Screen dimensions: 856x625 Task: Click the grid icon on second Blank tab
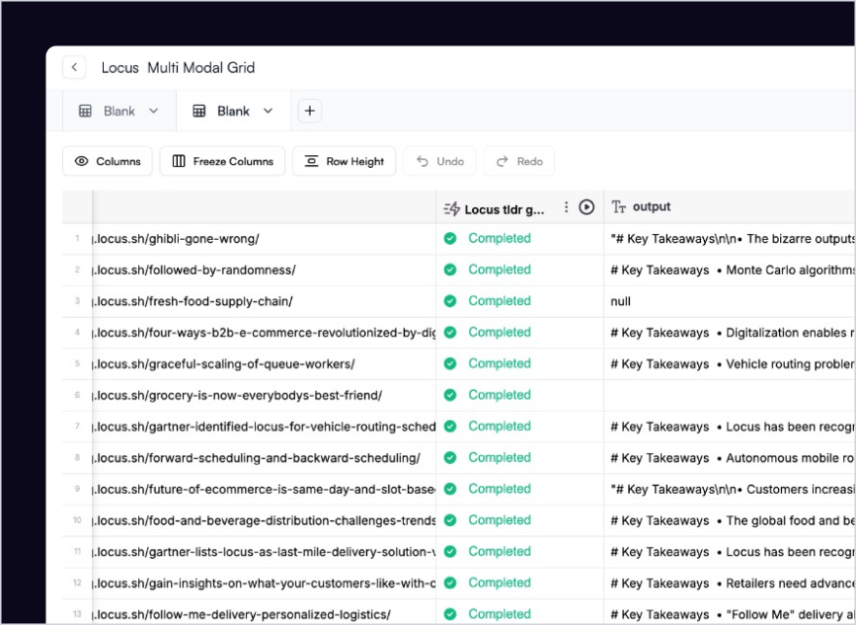(x=199, y=111)
